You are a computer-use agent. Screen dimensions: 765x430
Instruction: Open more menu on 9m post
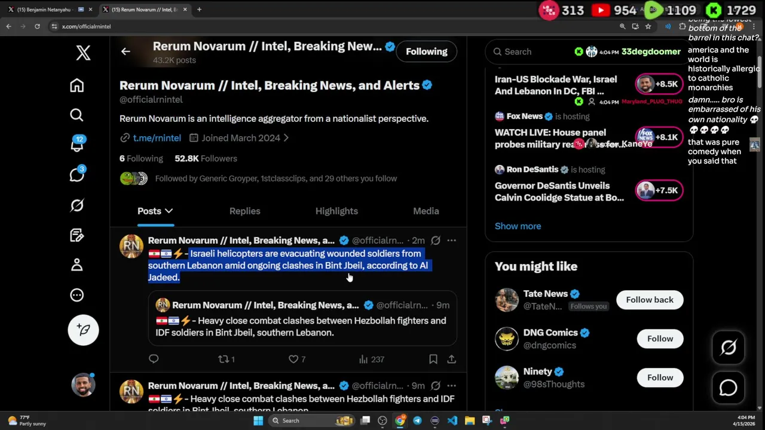451,386
